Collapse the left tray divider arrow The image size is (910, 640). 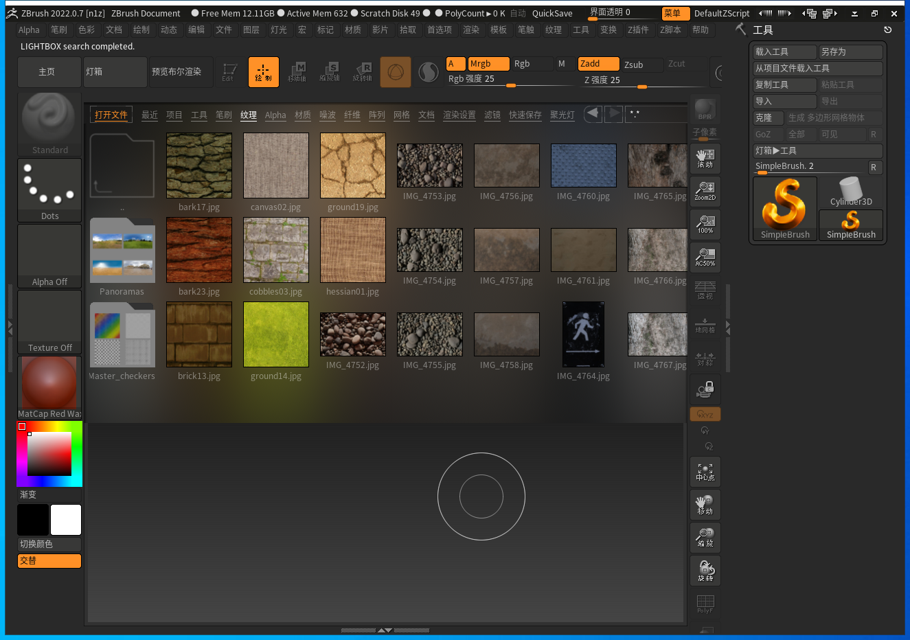[10, 327]
